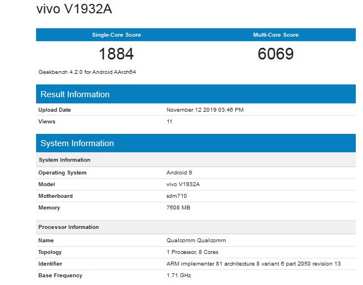Click the Processor Information subheading row

[196, 227]
